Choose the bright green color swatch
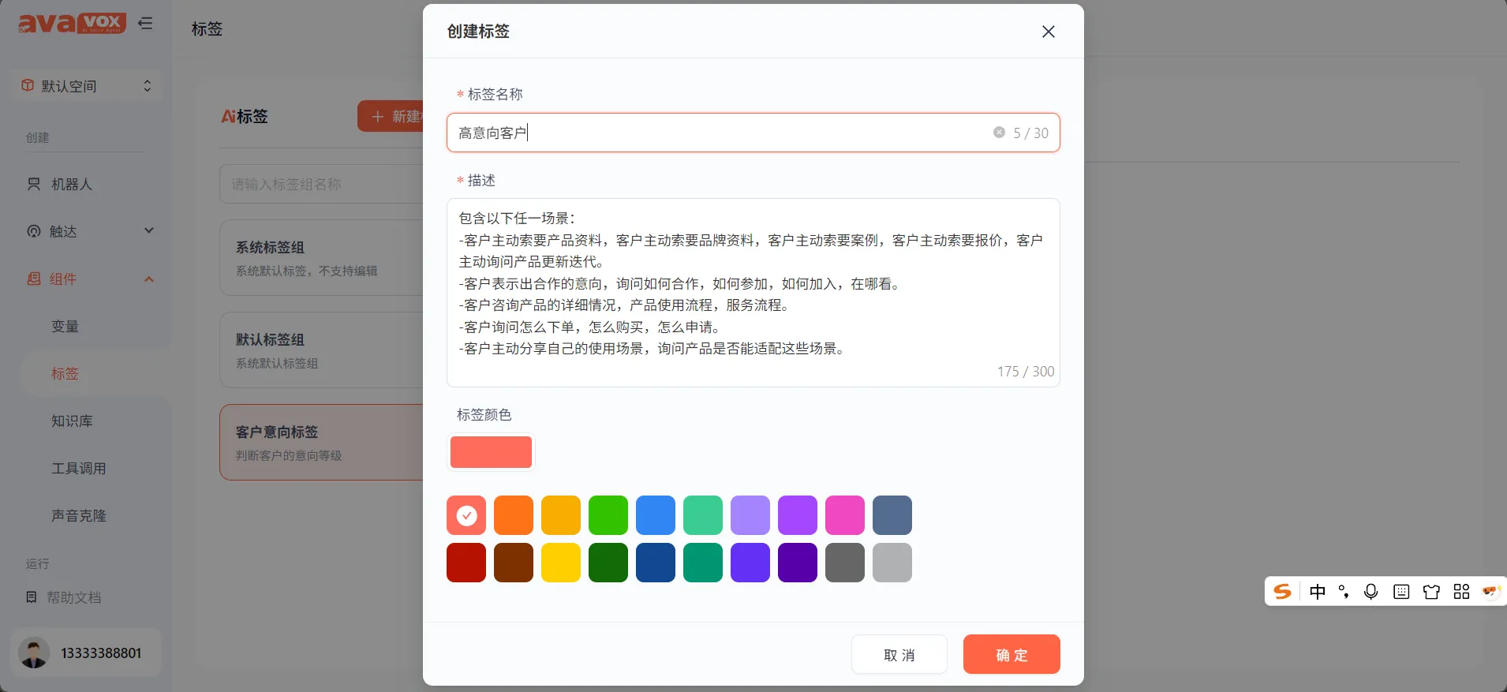Screen dimensions: 1507x692 pyautogui.click(x=608, y=515)
